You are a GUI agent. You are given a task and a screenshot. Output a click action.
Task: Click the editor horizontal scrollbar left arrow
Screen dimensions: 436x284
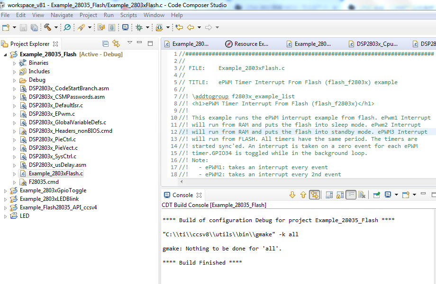182,181
